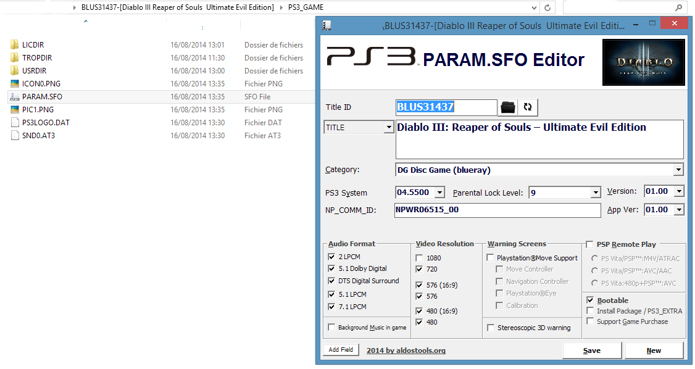Open the Category dropdown list
Image resolution: width=695 pixels, height=369 pixels.
(x=678, y=170)
